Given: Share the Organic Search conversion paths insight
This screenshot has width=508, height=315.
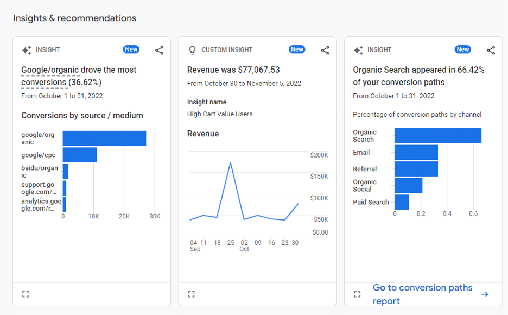Looking at the screenshot, I should (491, 50).
